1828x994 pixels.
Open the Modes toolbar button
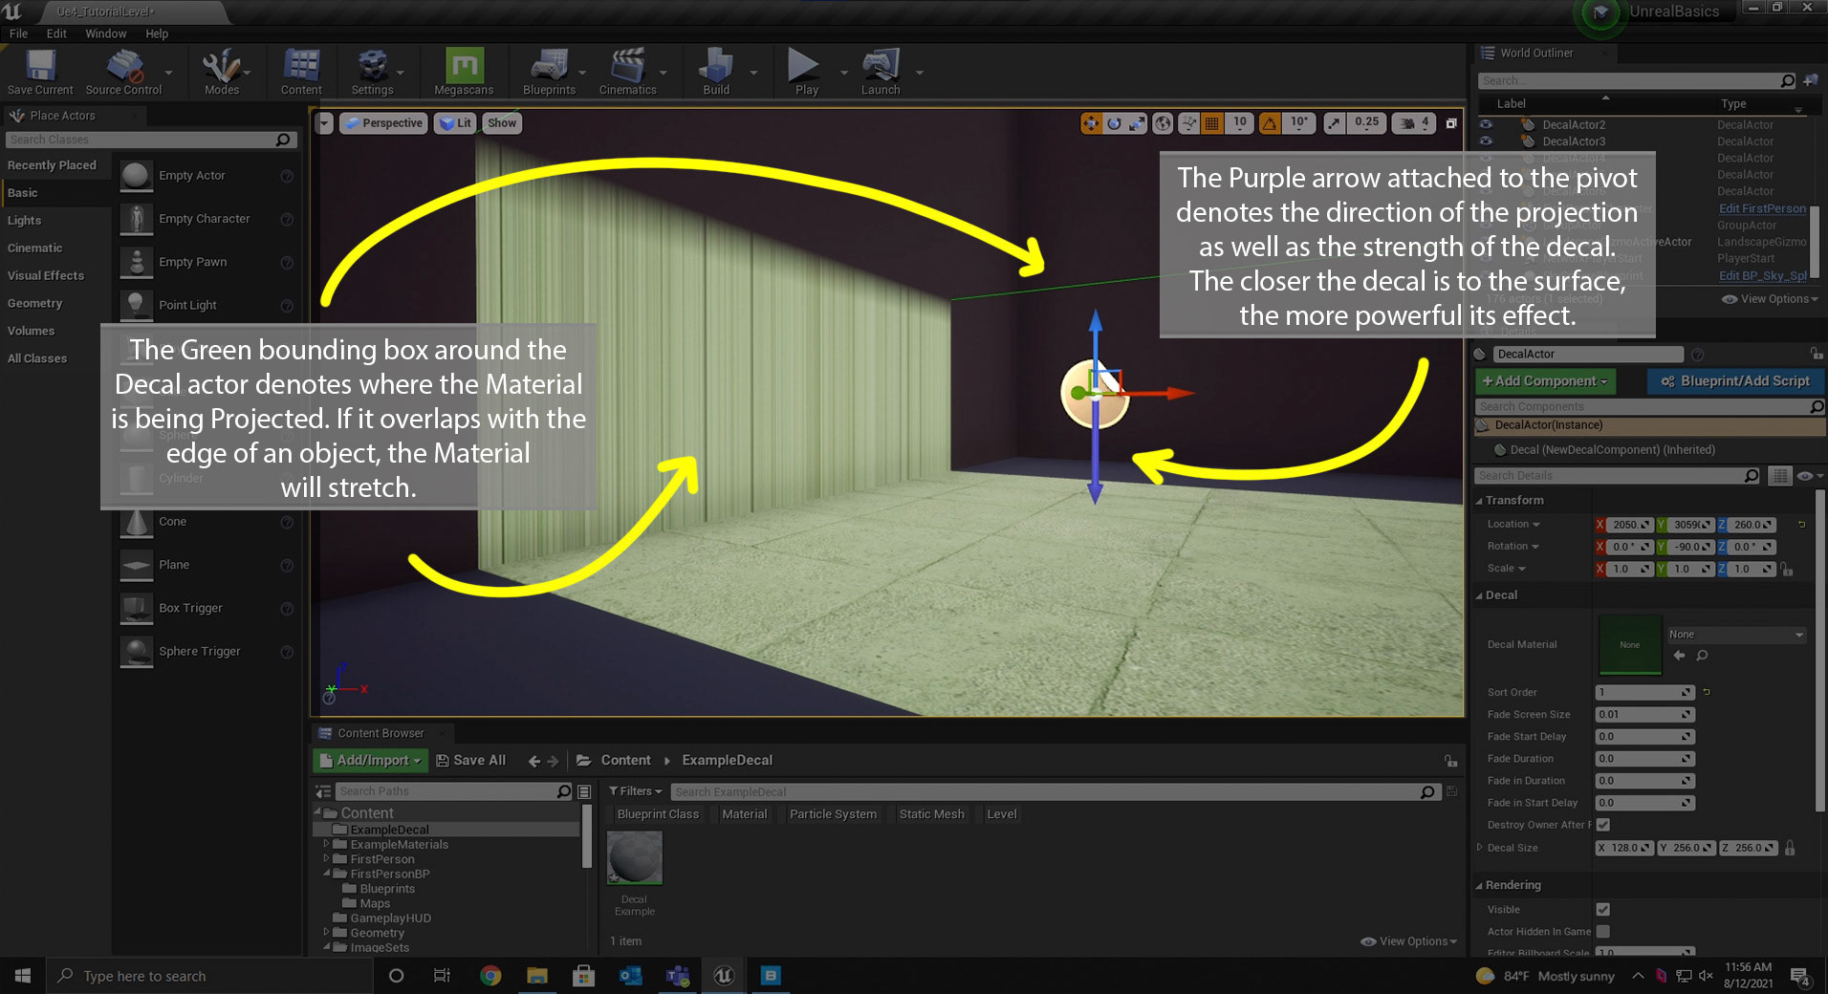[x=221, y=72]
